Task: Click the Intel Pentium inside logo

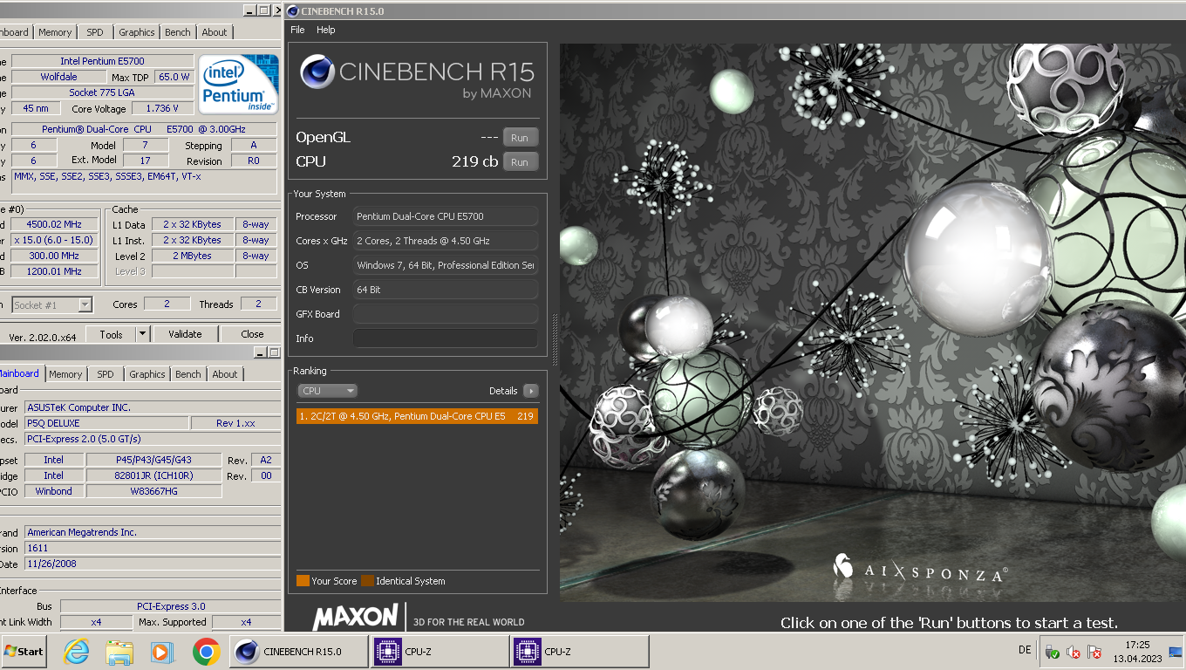Action: click(x=238, y=84)
